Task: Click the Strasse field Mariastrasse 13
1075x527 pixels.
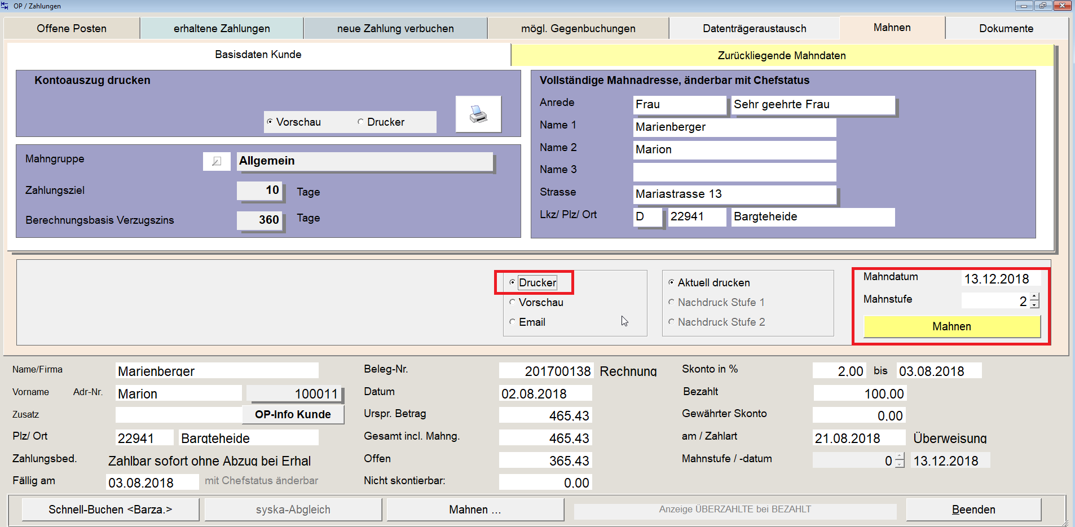Action: point(734,194)
